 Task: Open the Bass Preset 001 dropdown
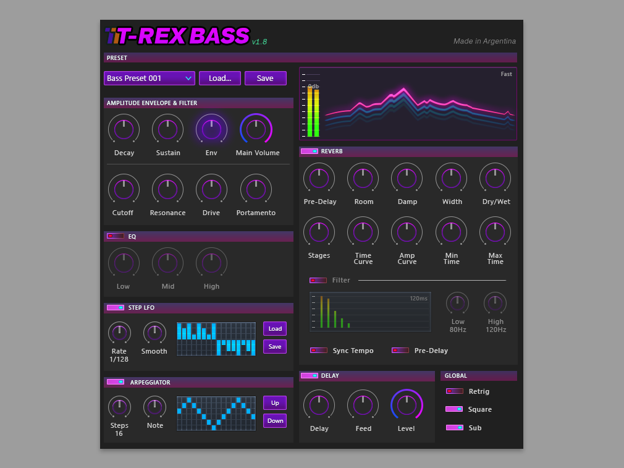pos(149,78)
